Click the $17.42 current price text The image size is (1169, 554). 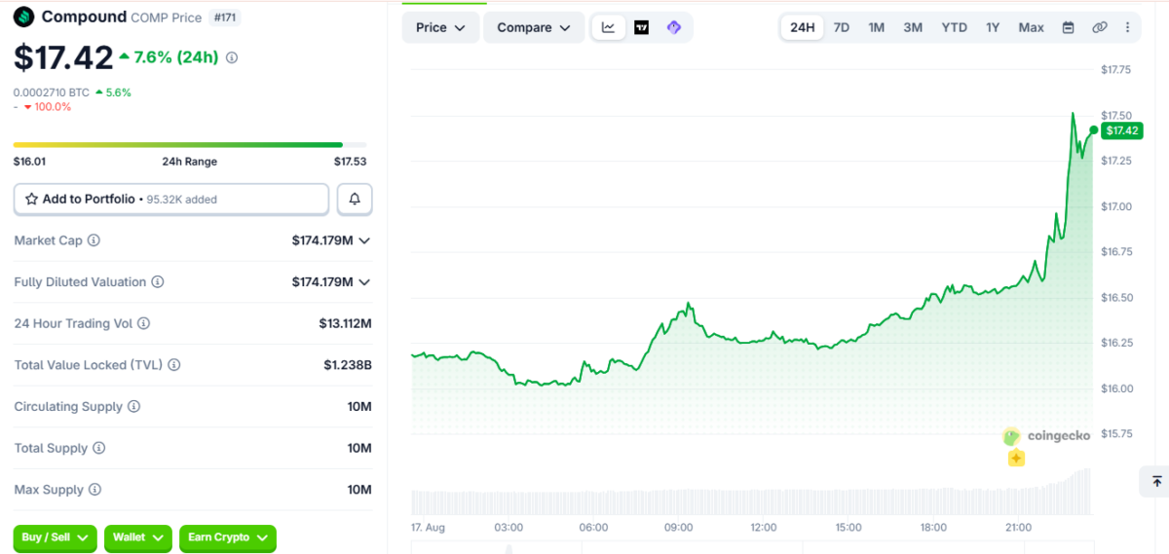(63, 57)
